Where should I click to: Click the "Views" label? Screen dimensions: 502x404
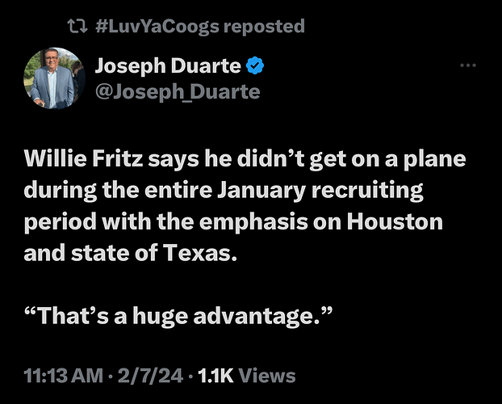(x=268, y=376)
